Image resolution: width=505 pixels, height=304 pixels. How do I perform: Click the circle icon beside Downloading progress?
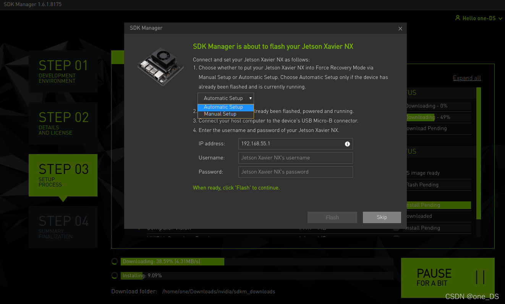point(114,262)
